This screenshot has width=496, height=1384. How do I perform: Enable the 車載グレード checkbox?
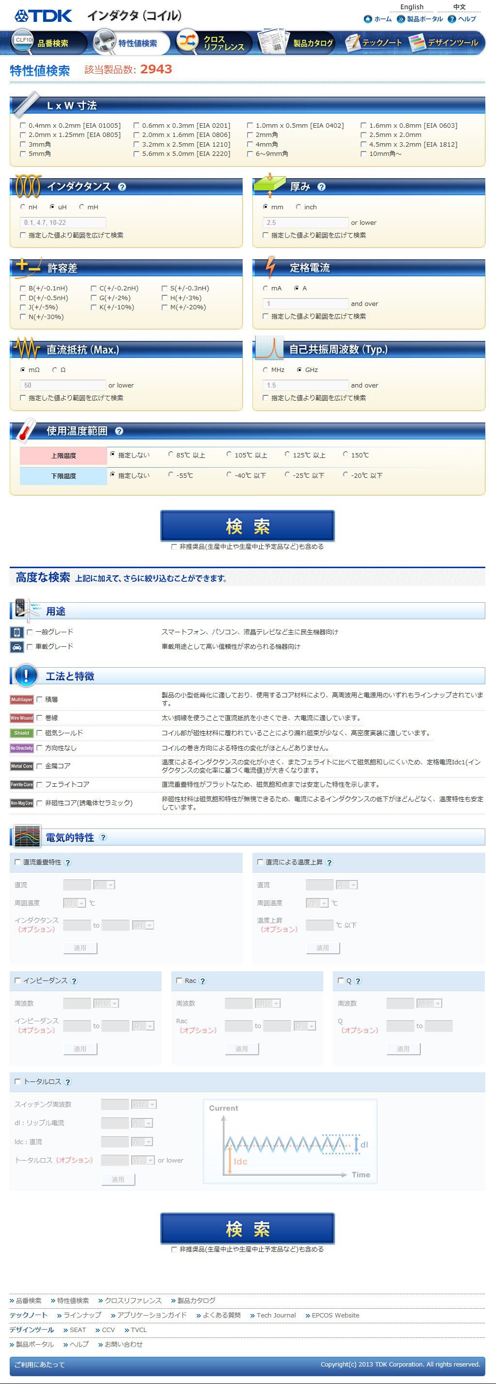pos(30,647)
